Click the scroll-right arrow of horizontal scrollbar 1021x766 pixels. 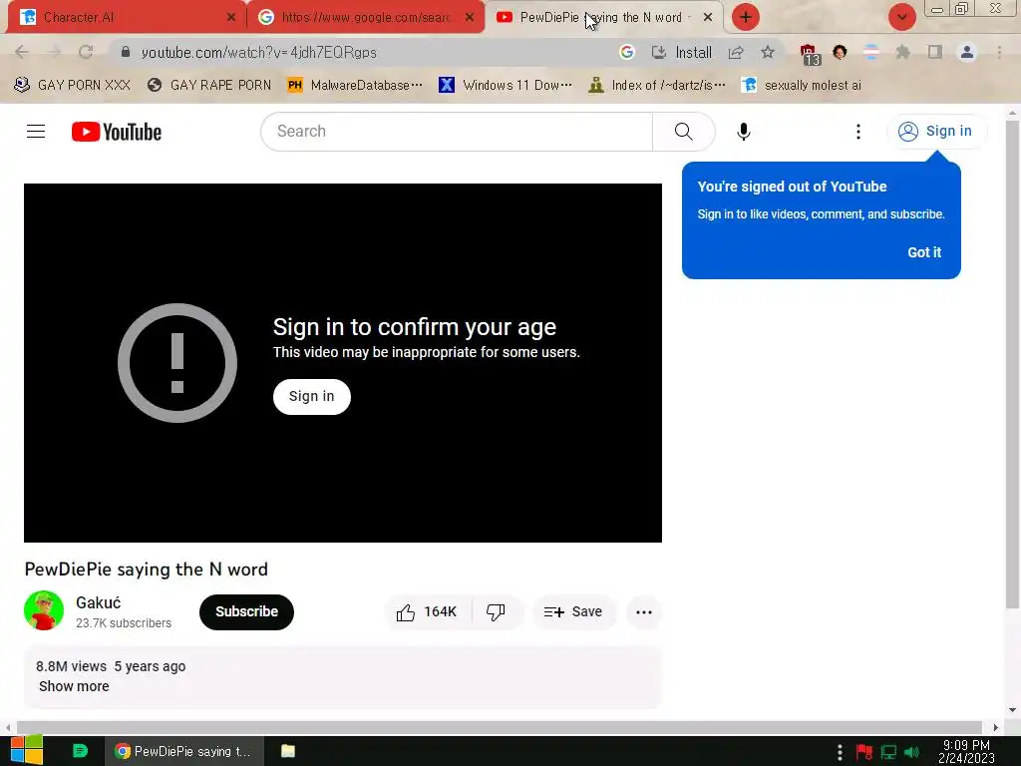[x=996, y=727]
